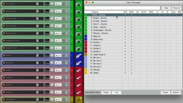Solo the Guitar 1 track
The height and width of the screenshot is (103, 183).
(x=60, y=70)
